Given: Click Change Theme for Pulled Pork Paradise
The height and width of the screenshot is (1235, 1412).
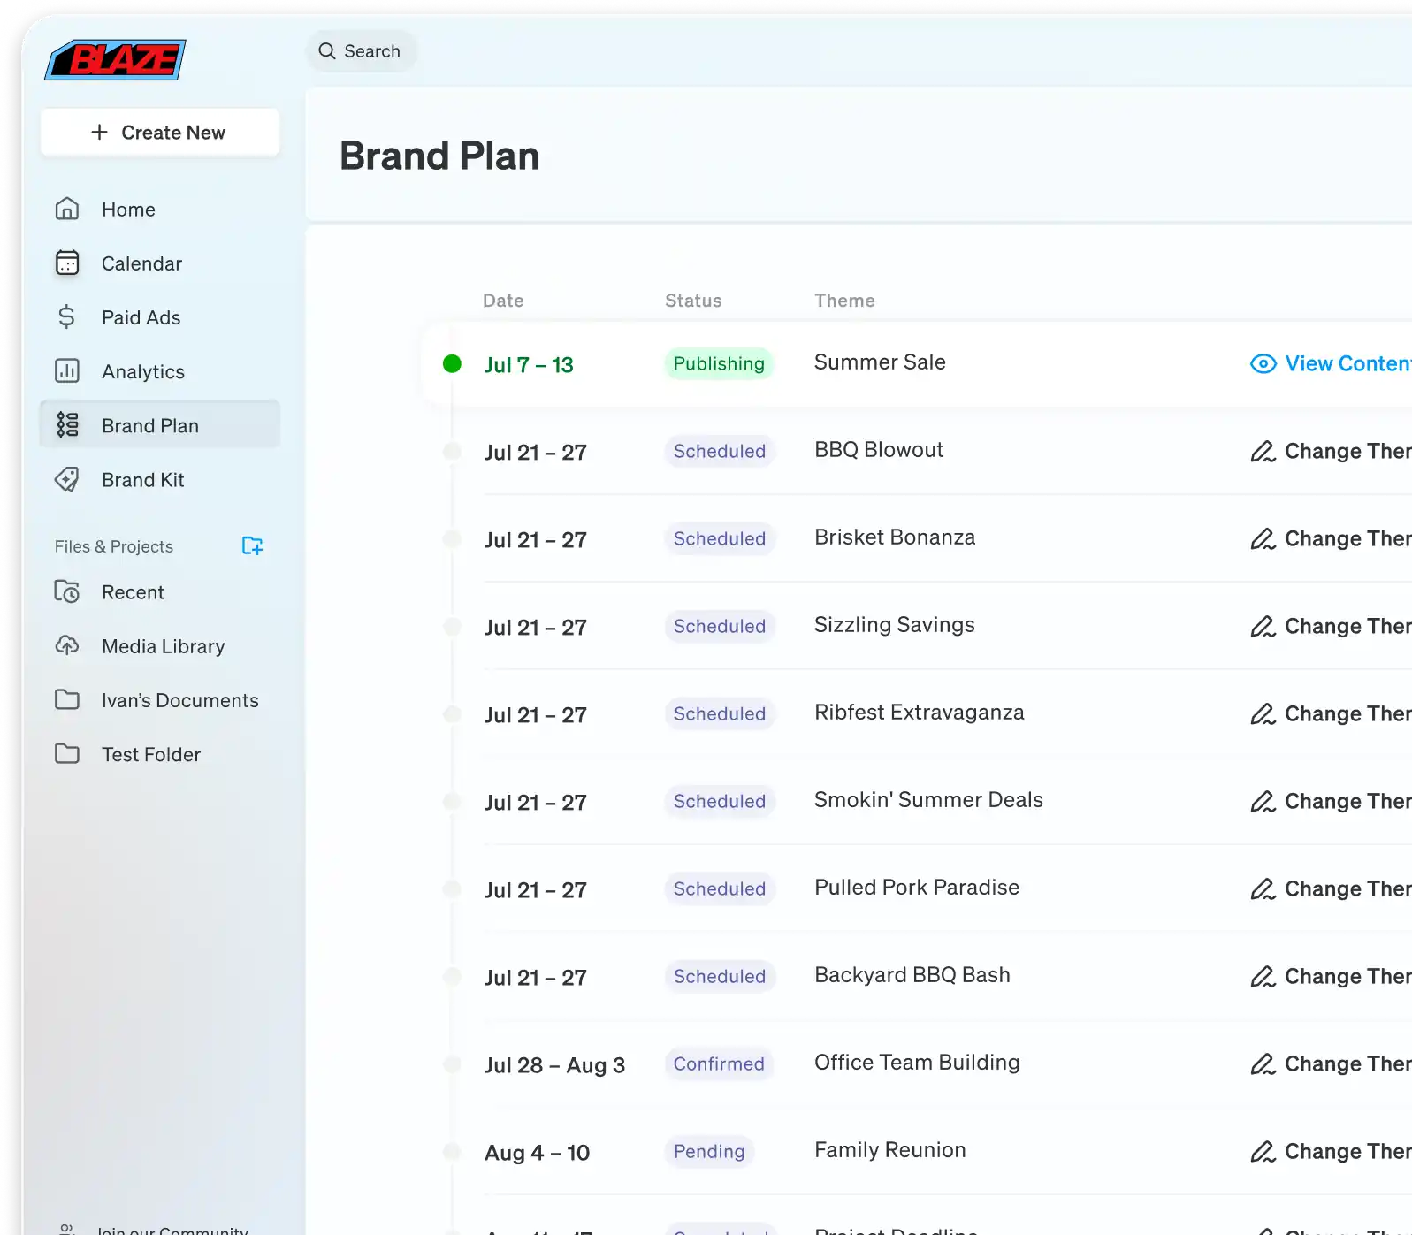Looking at the screenshot, I should tap(1331, 889).
